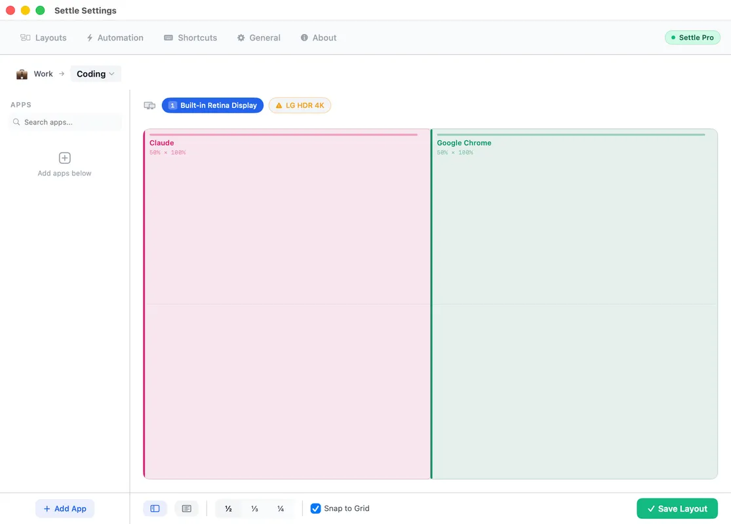Apply the one-half grid preset

pos(228,509)
